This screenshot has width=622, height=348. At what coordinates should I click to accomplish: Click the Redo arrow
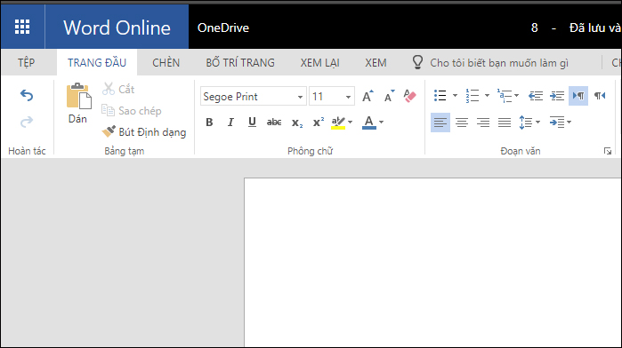pyautogui.click(x=27, y=122)
